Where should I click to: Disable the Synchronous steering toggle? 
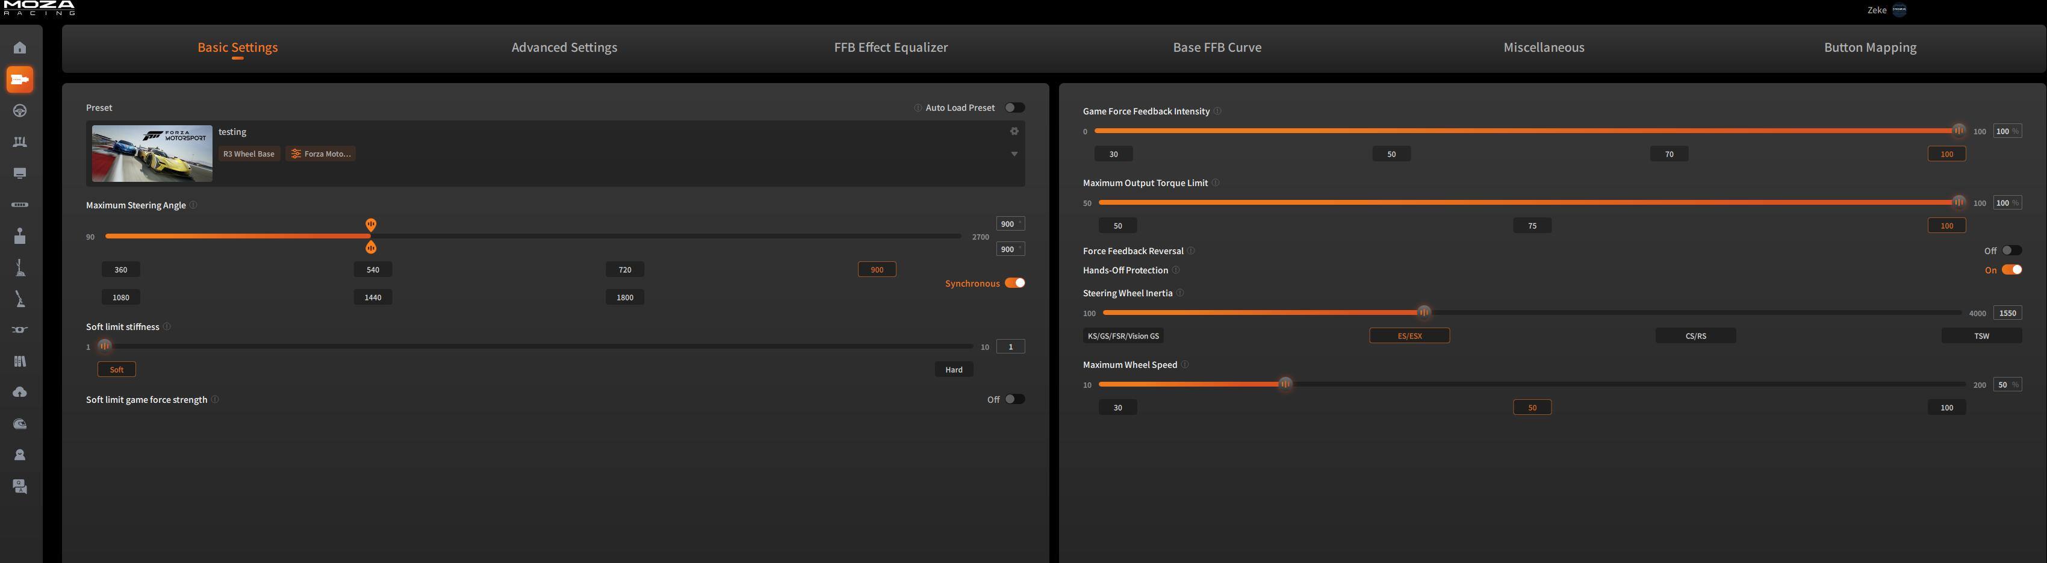(1014, 283)
